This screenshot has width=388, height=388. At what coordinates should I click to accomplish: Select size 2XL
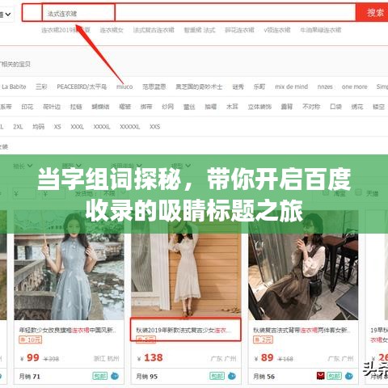click(18, 127)
